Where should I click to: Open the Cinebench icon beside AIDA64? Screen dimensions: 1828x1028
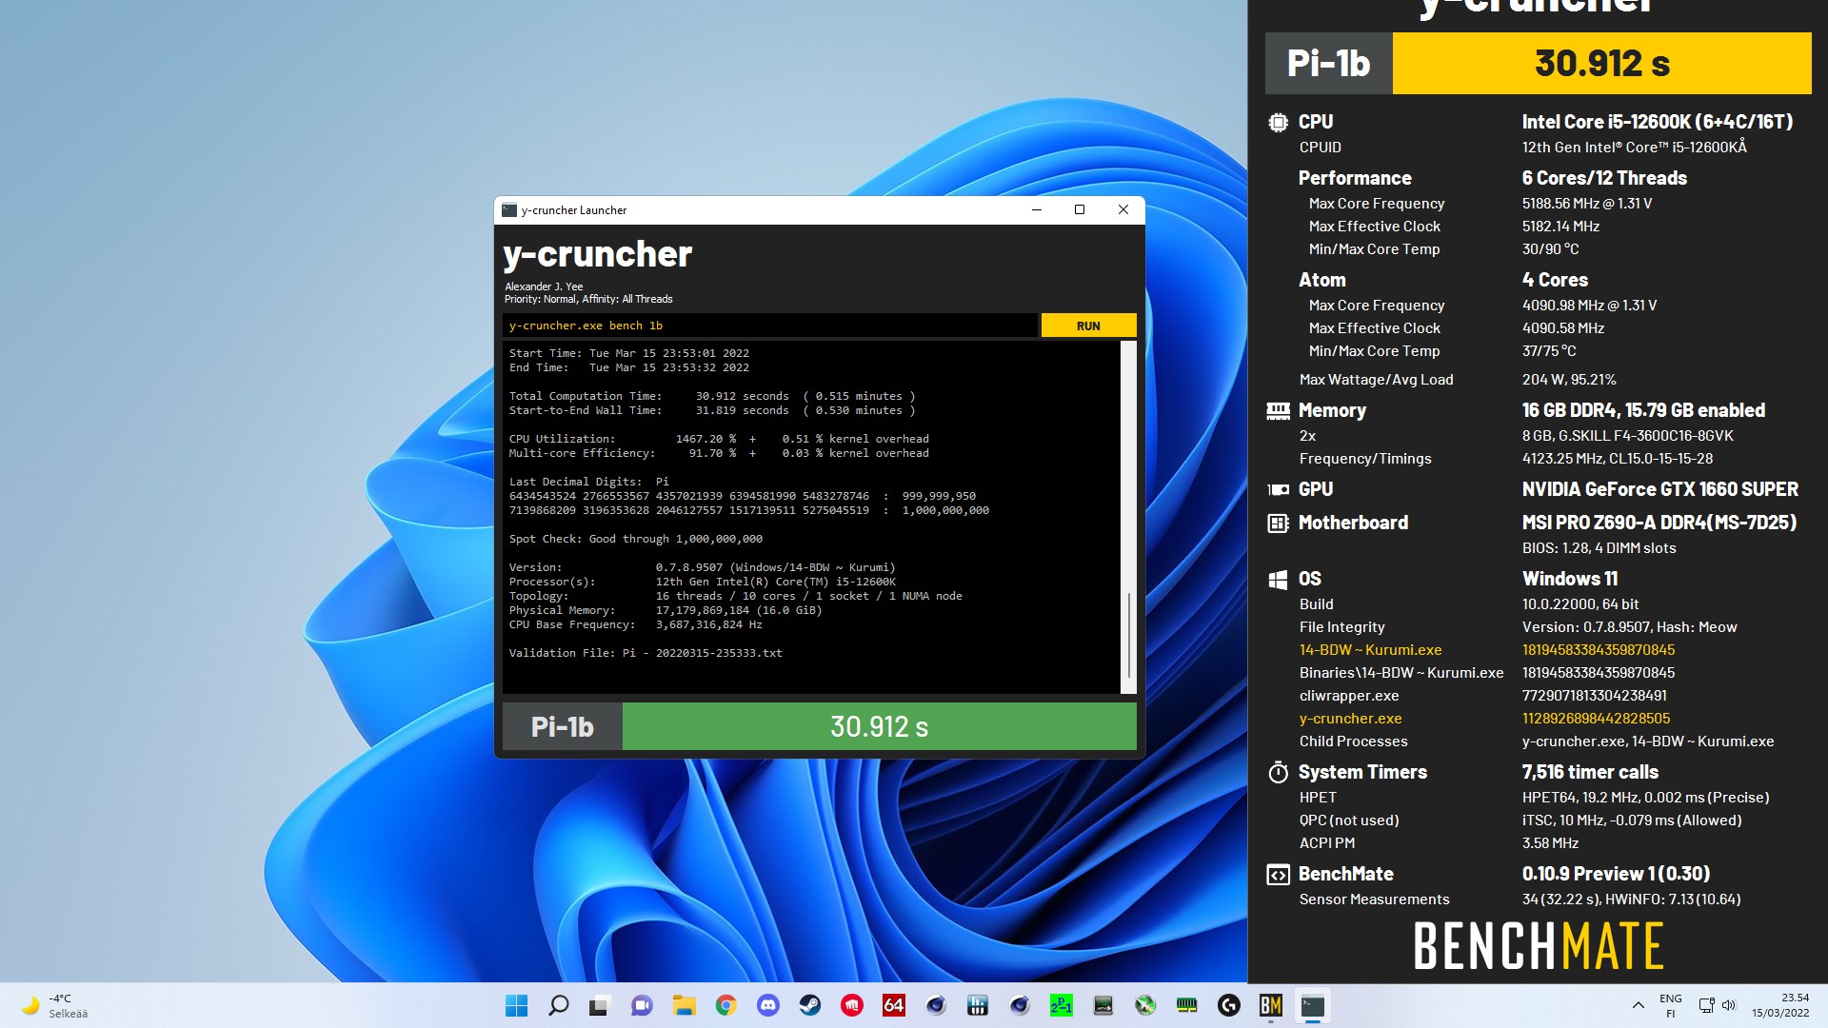click(x=936, y=1005)
